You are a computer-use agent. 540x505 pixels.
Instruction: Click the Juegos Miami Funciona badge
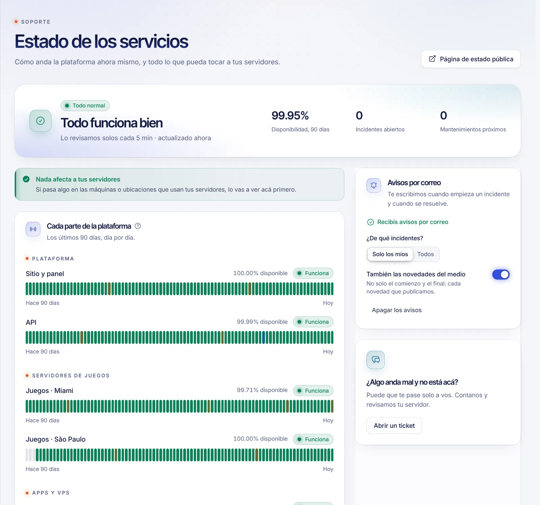click(313, 391)
